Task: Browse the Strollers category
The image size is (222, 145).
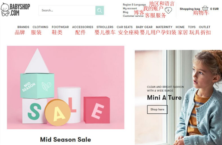Action: tap(105, 27)
